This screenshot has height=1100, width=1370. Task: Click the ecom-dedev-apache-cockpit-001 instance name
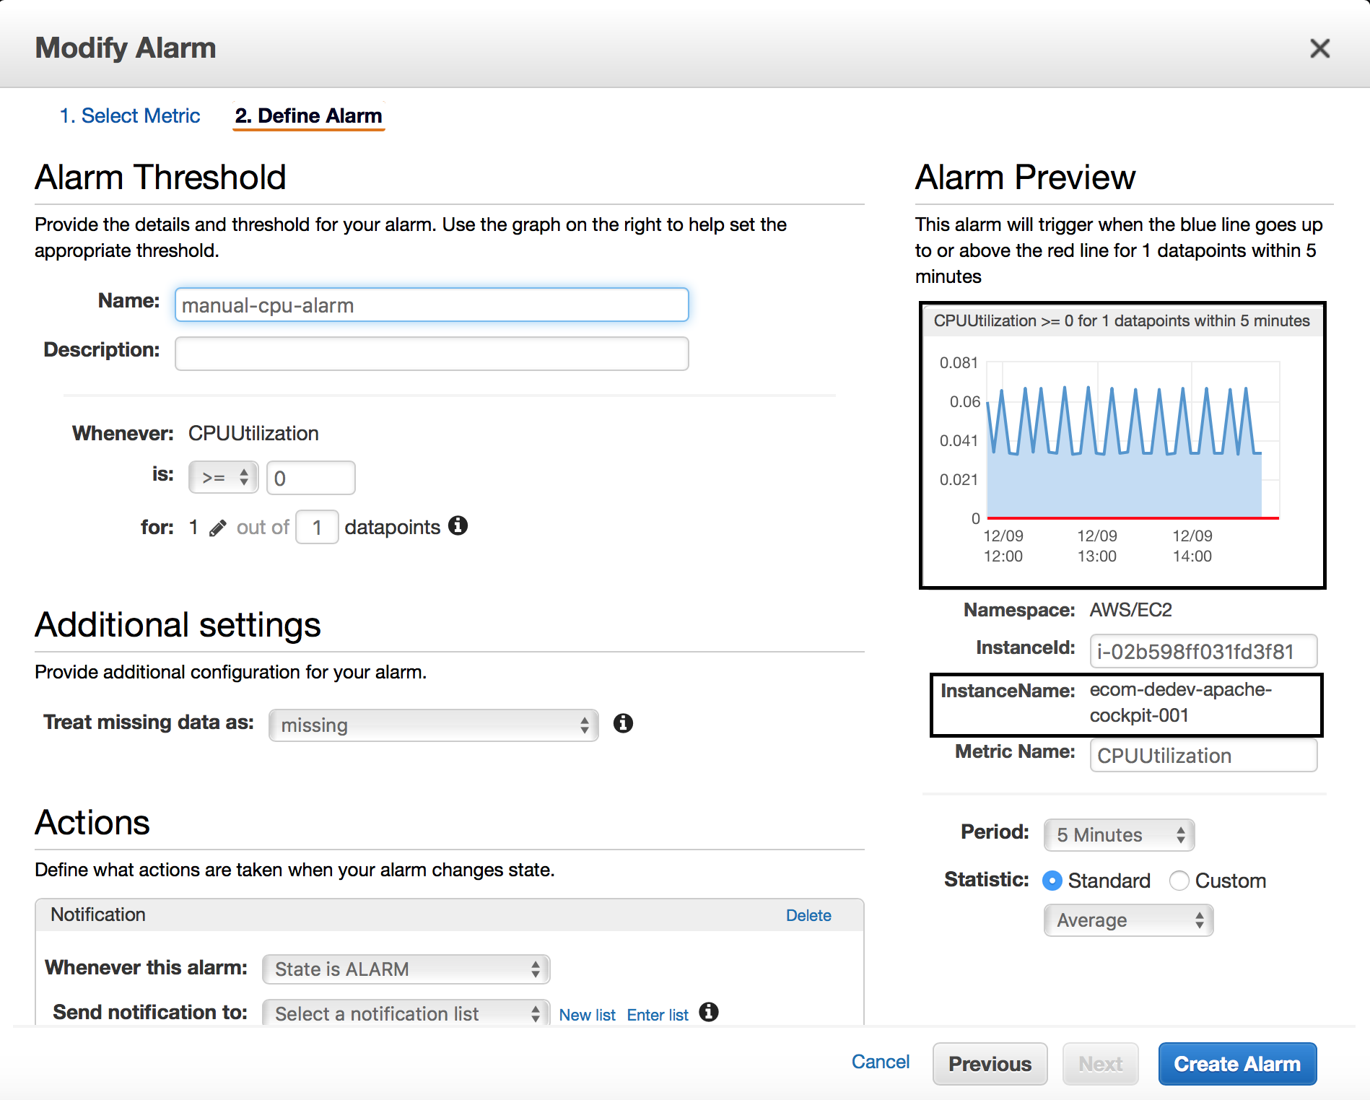(1180, 702)
